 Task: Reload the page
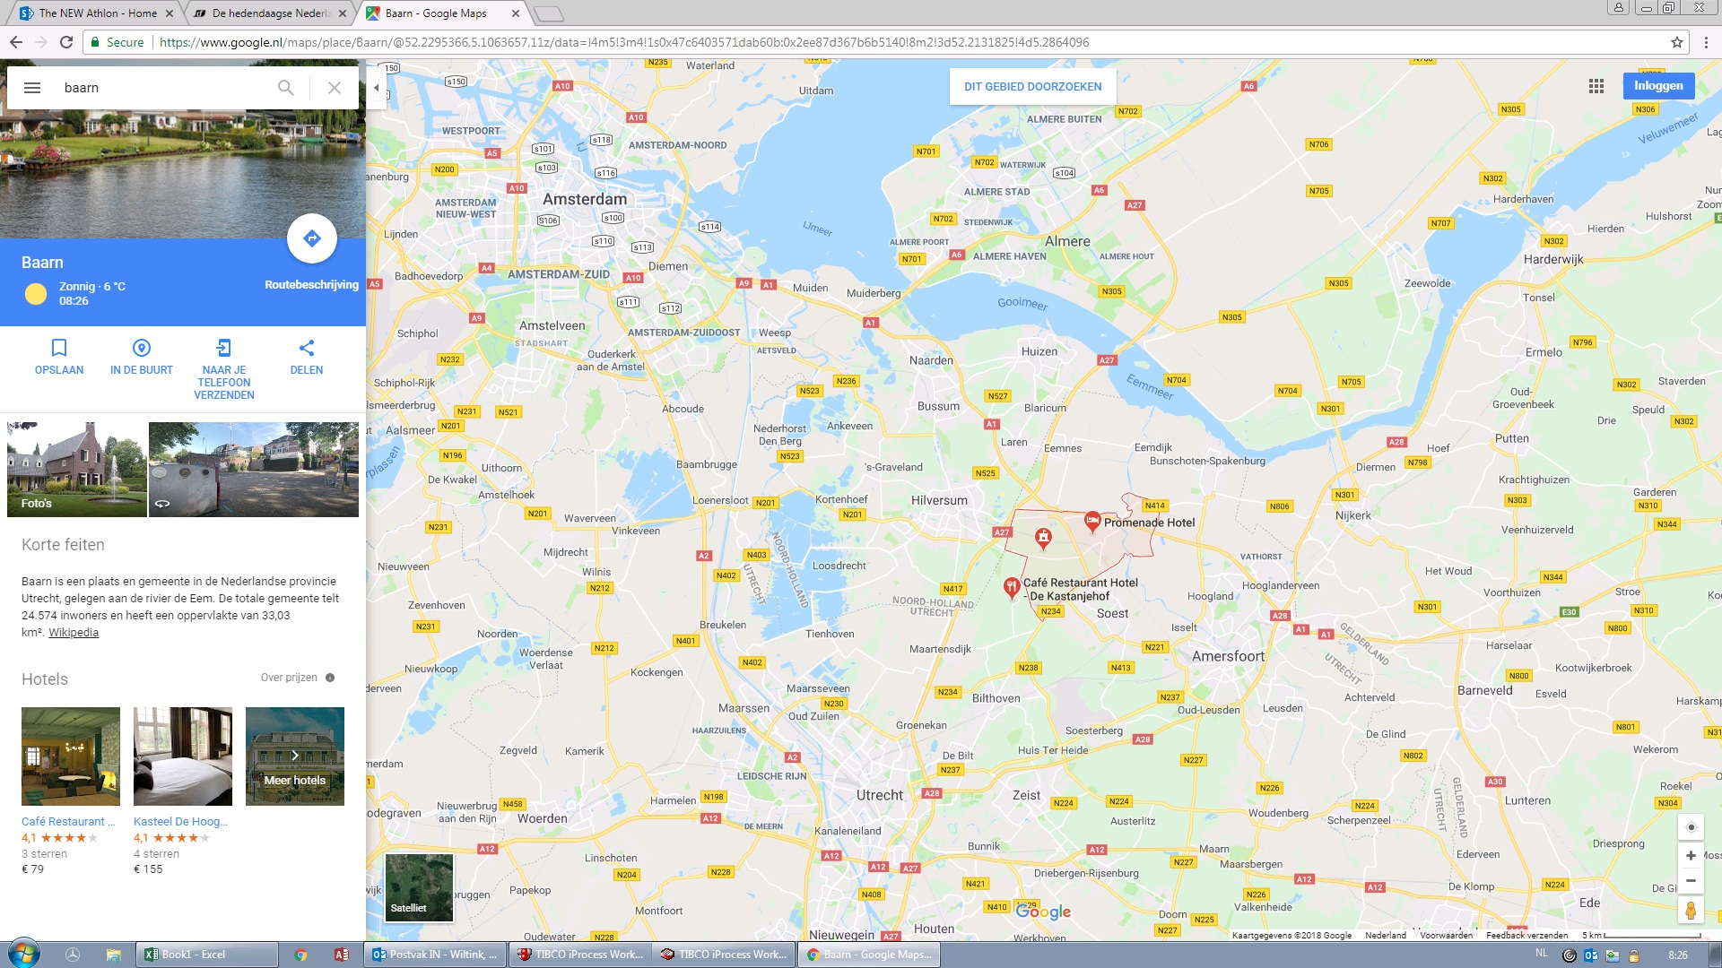pyautogui.click(x=66, y=42)
